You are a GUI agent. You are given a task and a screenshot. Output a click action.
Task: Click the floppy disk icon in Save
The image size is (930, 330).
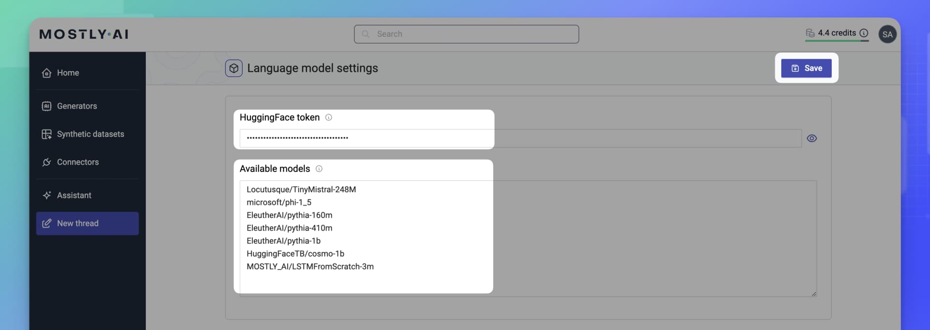[795, 68]
